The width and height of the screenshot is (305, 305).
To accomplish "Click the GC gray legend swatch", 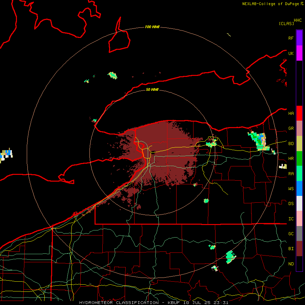I will [299, 233].
